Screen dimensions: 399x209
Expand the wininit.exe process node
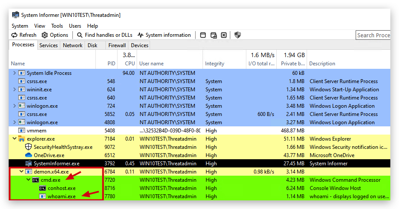(x=14, y=90)
